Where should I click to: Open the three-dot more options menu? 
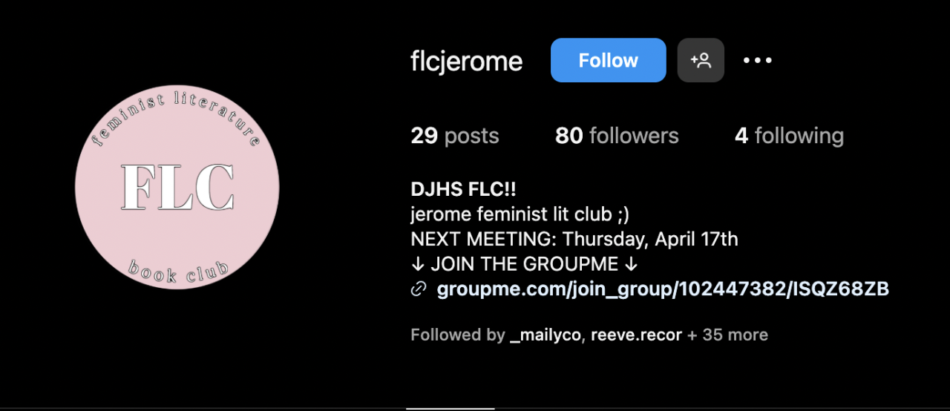click(x=758, y=60)
